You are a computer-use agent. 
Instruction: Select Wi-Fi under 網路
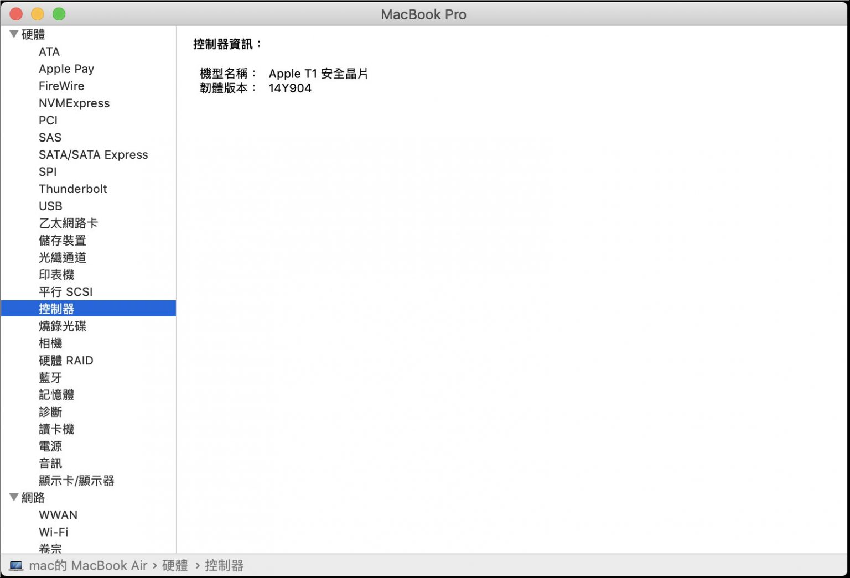click(54, 532)
